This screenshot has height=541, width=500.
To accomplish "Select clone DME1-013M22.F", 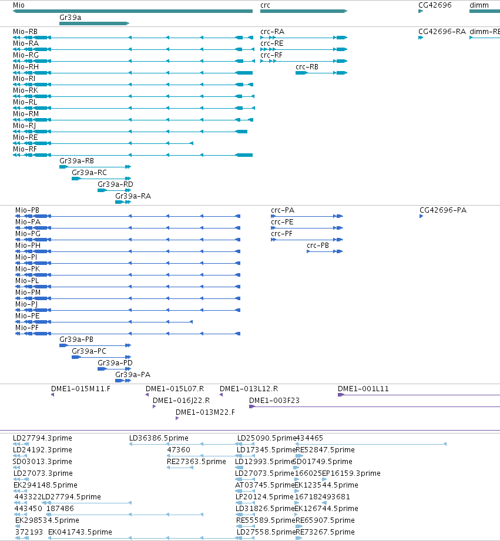I will [x=205, y=412].
